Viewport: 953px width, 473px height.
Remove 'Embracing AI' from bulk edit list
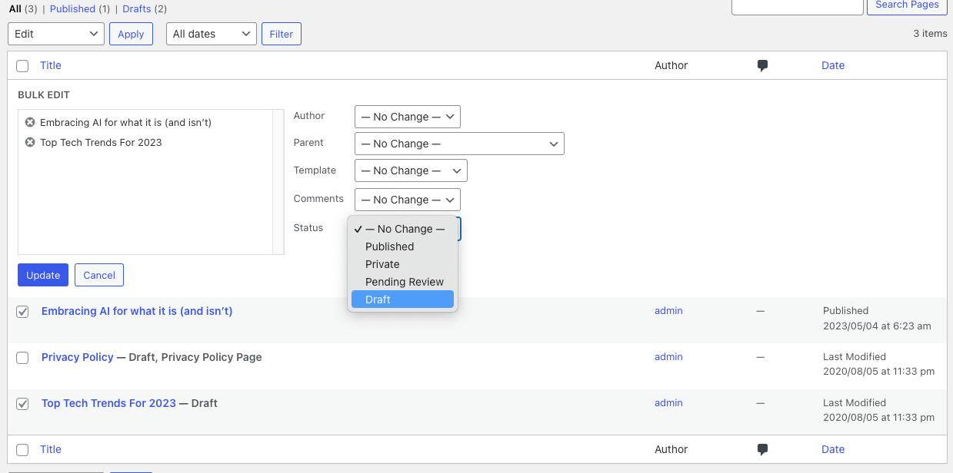[30, 122]
